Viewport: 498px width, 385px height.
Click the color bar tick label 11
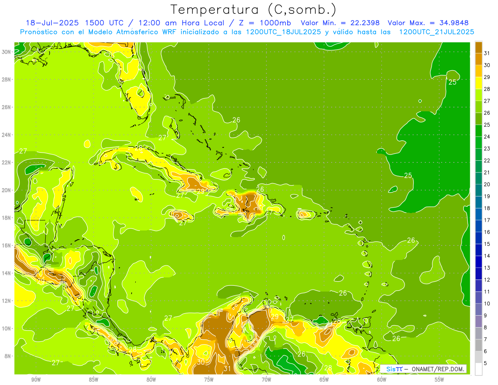click(487, 292)
